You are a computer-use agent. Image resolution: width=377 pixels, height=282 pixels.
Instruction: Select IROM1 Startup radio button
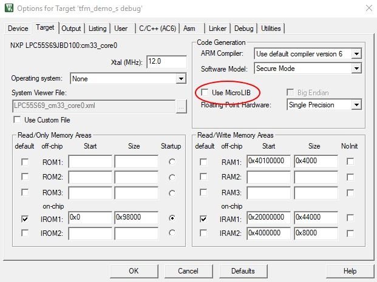pos(172,218)
